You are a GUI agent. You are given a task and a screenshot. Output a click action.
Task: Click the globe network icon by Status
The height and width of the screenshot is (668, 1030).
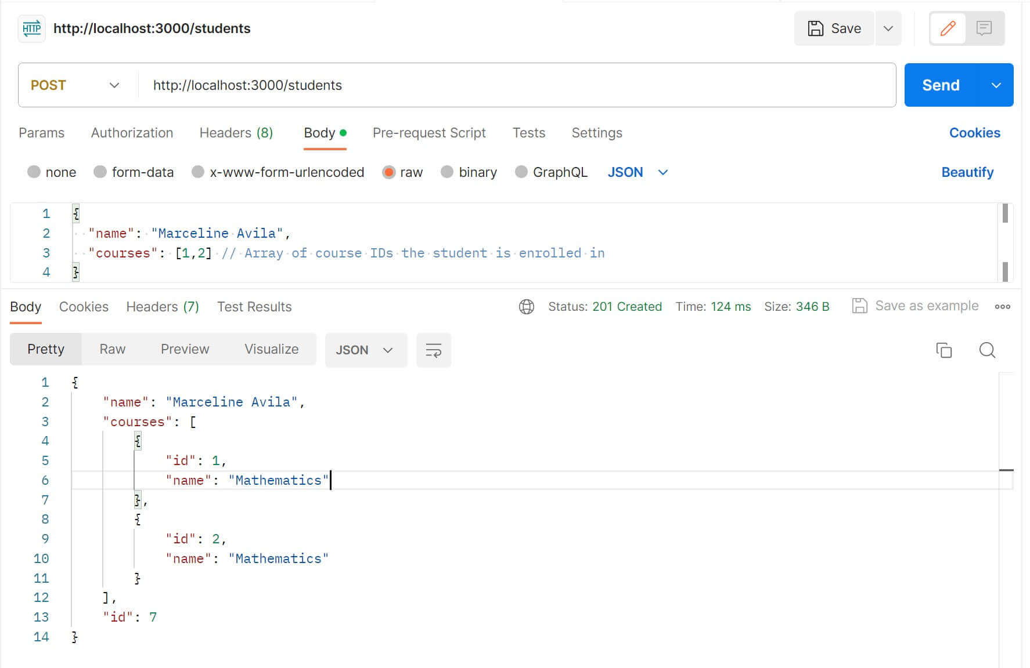(527, 307)
